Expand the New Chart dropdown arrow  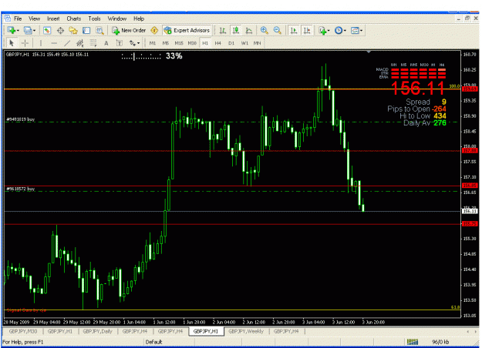tap(18, 30)
